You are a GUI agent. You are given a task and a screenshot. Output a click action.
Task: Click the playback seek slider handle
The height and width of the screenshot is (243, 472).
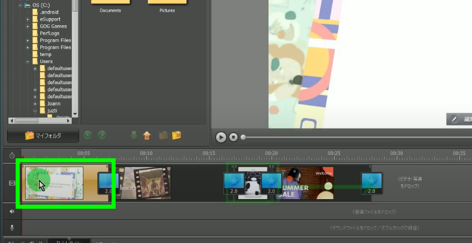coord(243,137)
